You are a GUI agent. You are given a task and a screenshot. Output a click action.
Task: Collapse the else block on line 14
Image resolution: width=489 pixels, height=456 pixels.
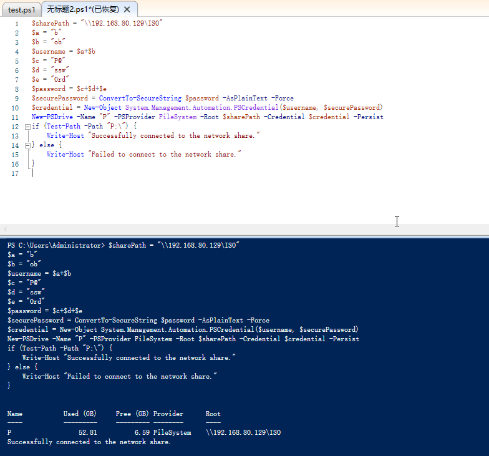27,145
